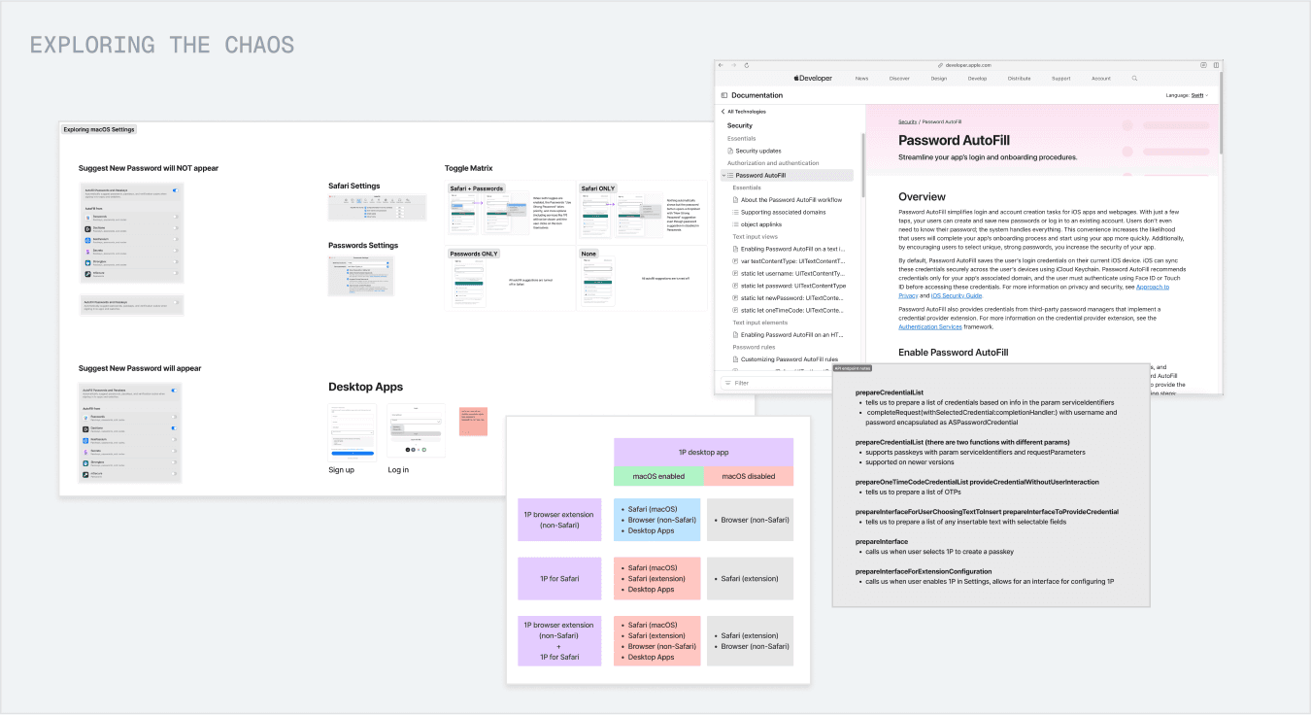Toggle the standalone AutoFill Passwords and Passkeys switch

click(x=176, y=303)
